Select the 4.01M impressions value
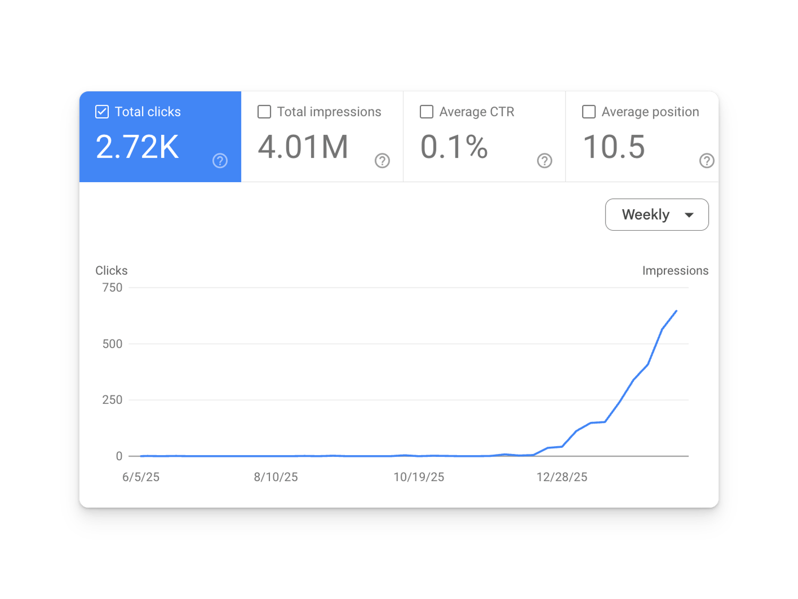 click(303, 147)
